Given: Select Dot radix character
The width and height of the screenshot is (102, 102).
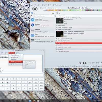Looking at the screenshot, I should pyautogui.click(x=29, y=65).
